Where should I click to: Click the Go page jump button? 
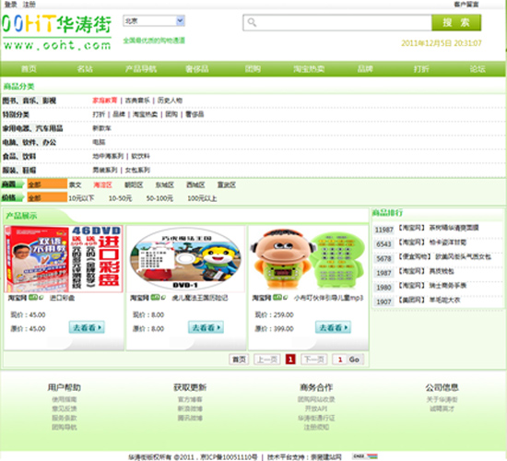[x=355, y=360]
